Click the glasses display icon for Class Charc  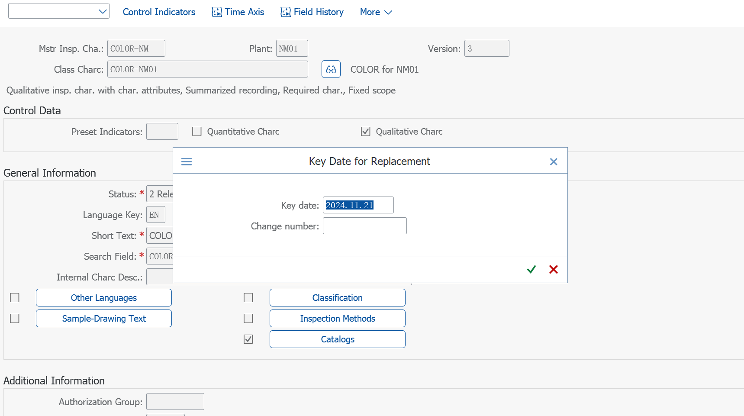[331, 69]
